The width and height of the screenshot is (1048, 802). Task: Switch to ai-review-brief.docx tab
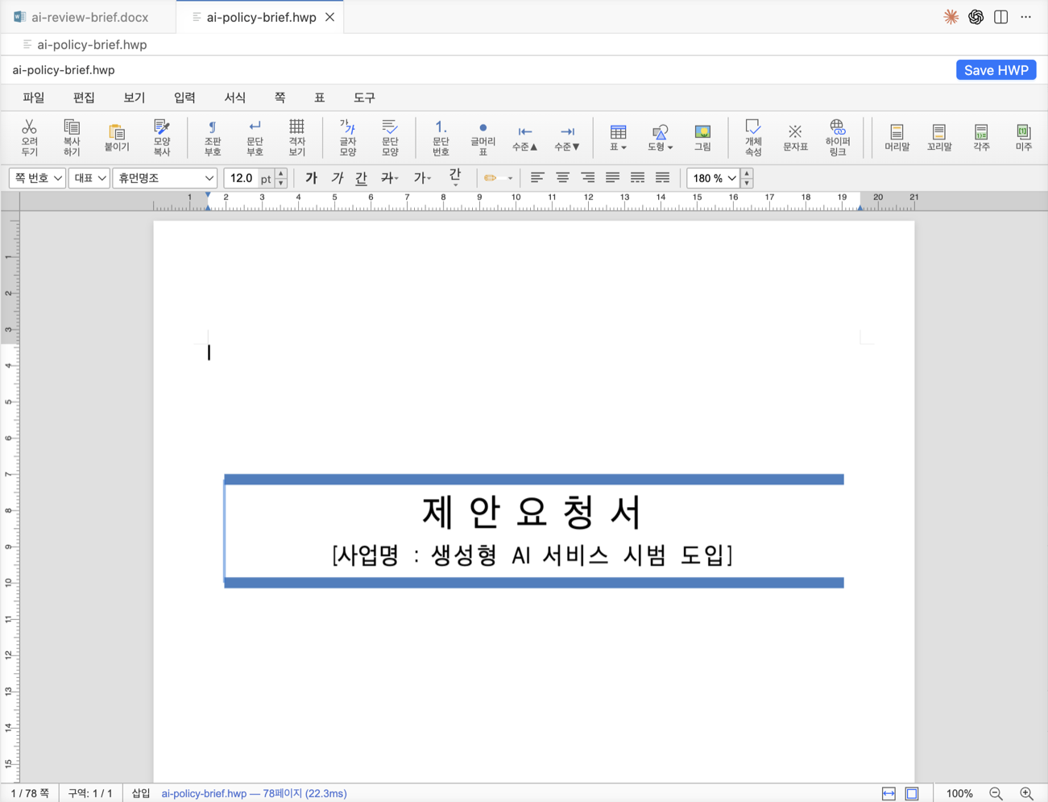pyautogui.click(x=88, y=17)
